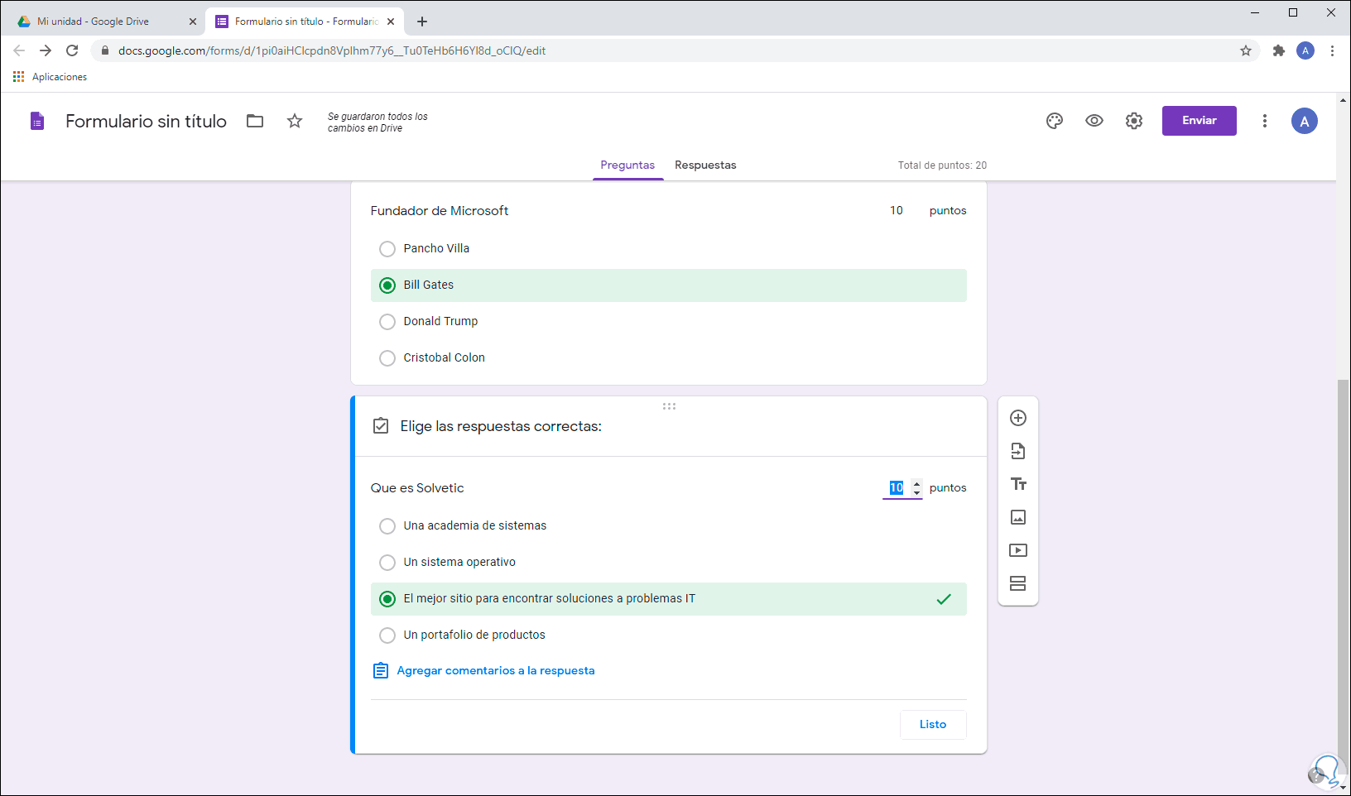Viewport: 1351px width, 796px height.
Task: Click the Total de puntos: 20 label
Action: tap(942, 165)
